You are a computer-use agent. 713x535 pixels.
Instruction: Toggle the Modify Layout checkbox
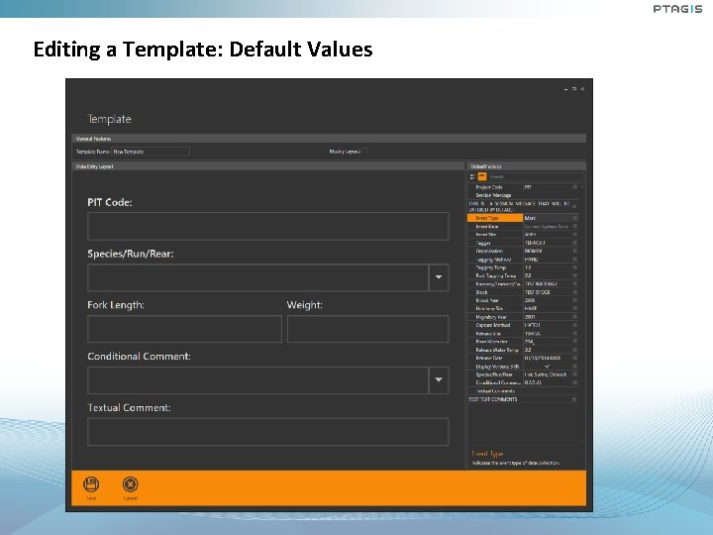[364, 152]
